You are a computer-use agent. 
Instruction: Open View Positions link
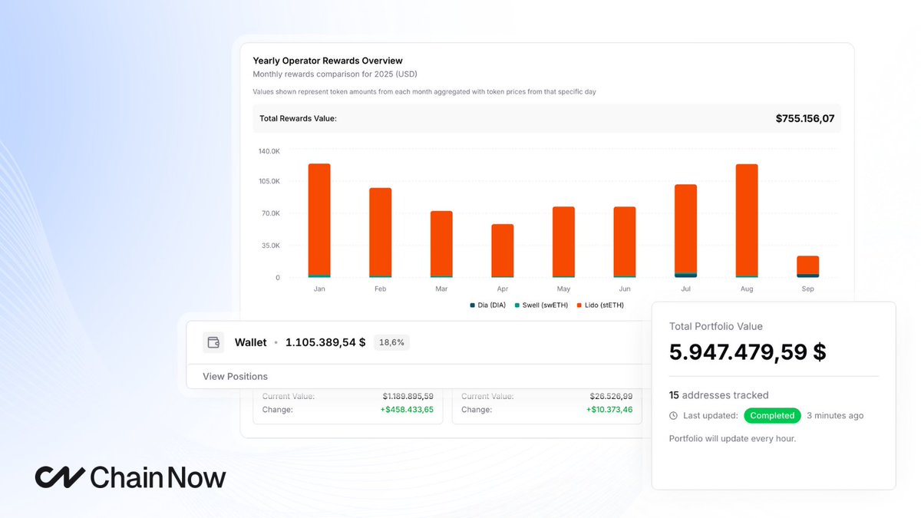pyautogui.click(x=235, y=376)
